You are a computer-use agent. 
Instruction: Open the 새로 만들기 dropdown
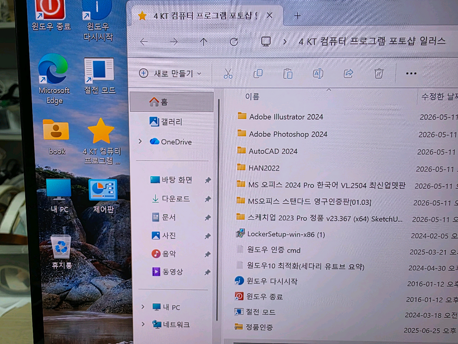click(170, 73)
